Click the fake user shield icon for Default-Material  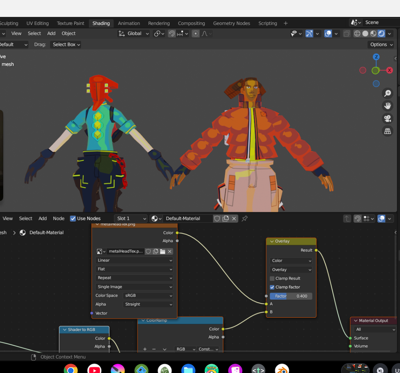(x=217, y=219)
